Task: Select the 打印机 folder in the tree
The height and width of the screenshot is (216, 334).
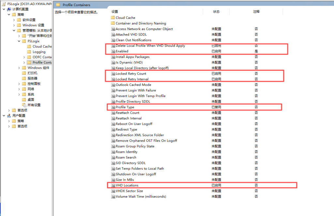Action: 32,73
